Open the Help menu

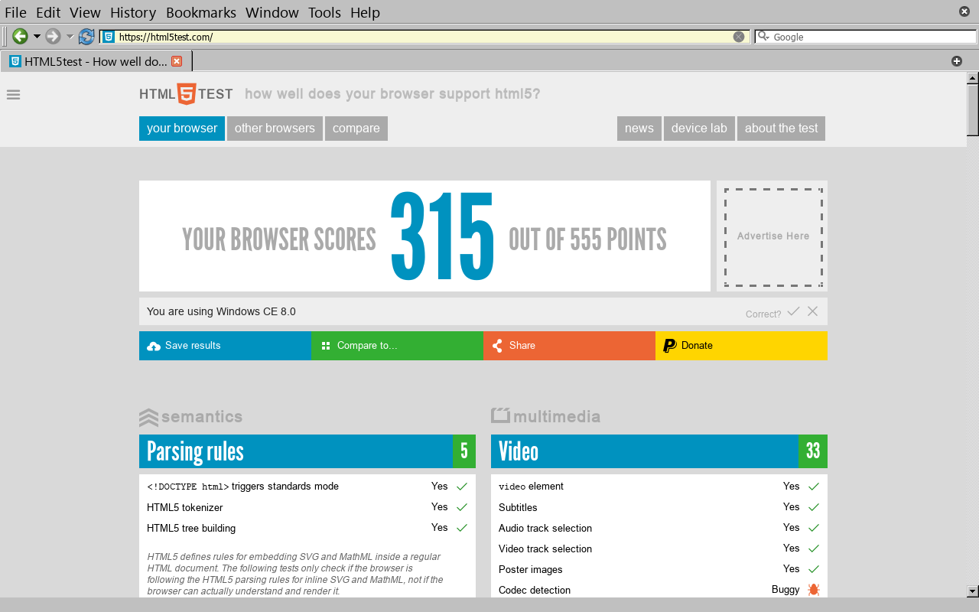365,12
